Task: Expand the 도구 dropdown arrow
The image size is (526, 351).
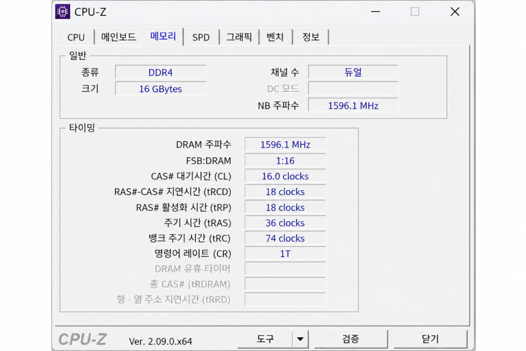Action: pos(300,339)
